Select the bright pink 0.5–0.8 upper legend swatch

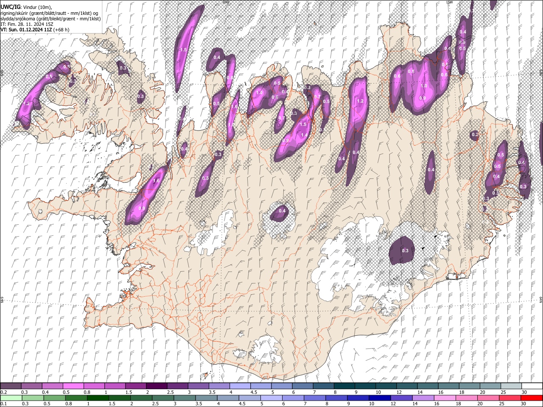pos(73,386)
